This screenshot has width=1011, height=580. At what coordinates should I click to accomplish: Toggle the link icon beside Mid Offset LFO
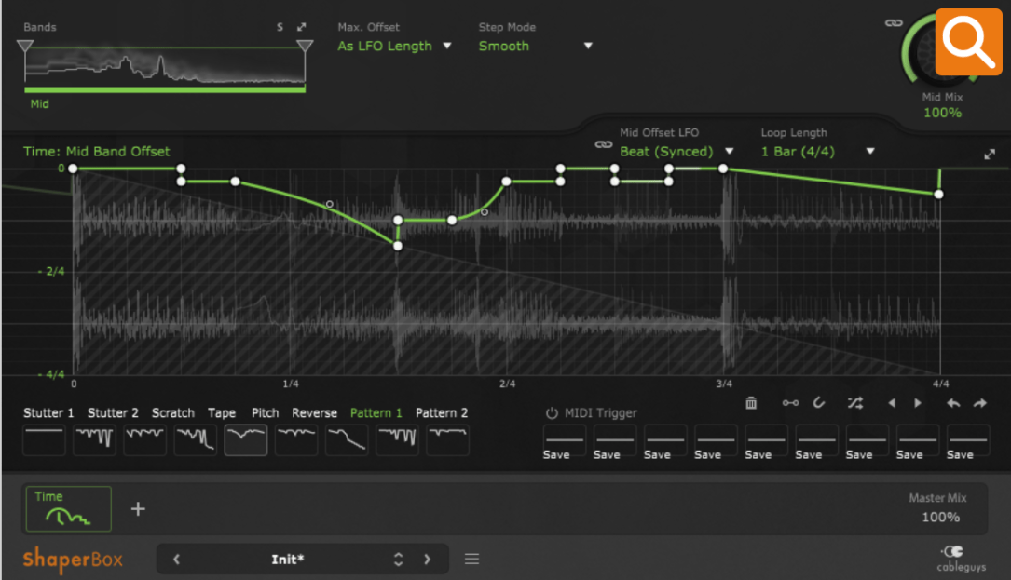tap(604, 145)
